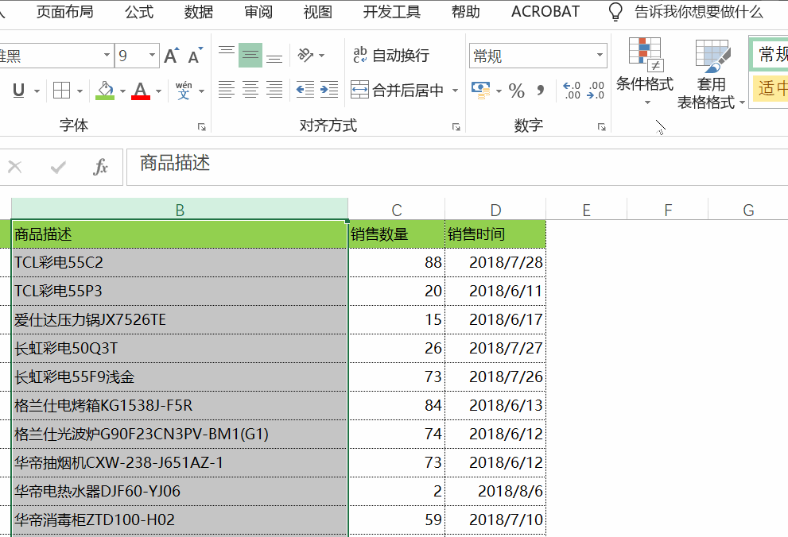Increase decimal places
Screen dimensions: 788x537
pyautogui.click(x=572, y=91)
